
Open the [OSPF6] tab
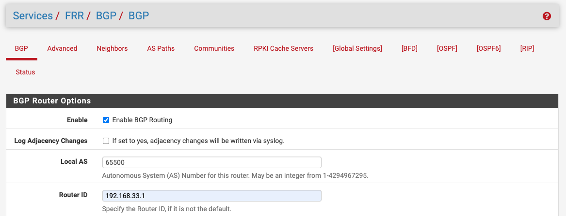click(x=488, y=48)
